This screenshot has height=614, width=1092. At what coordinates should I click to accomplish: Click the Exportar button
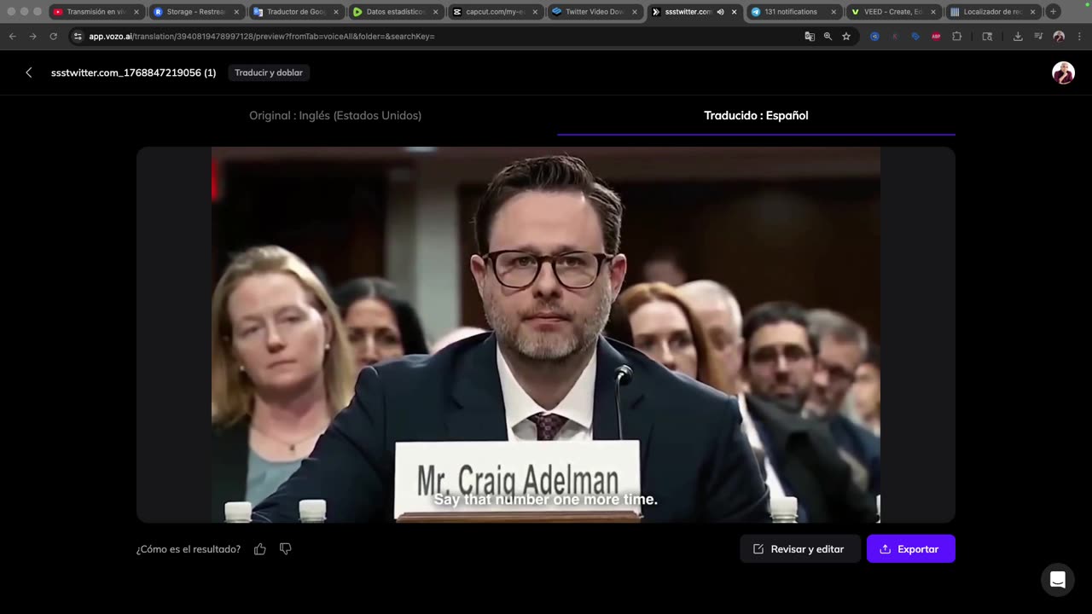point(910,549)
